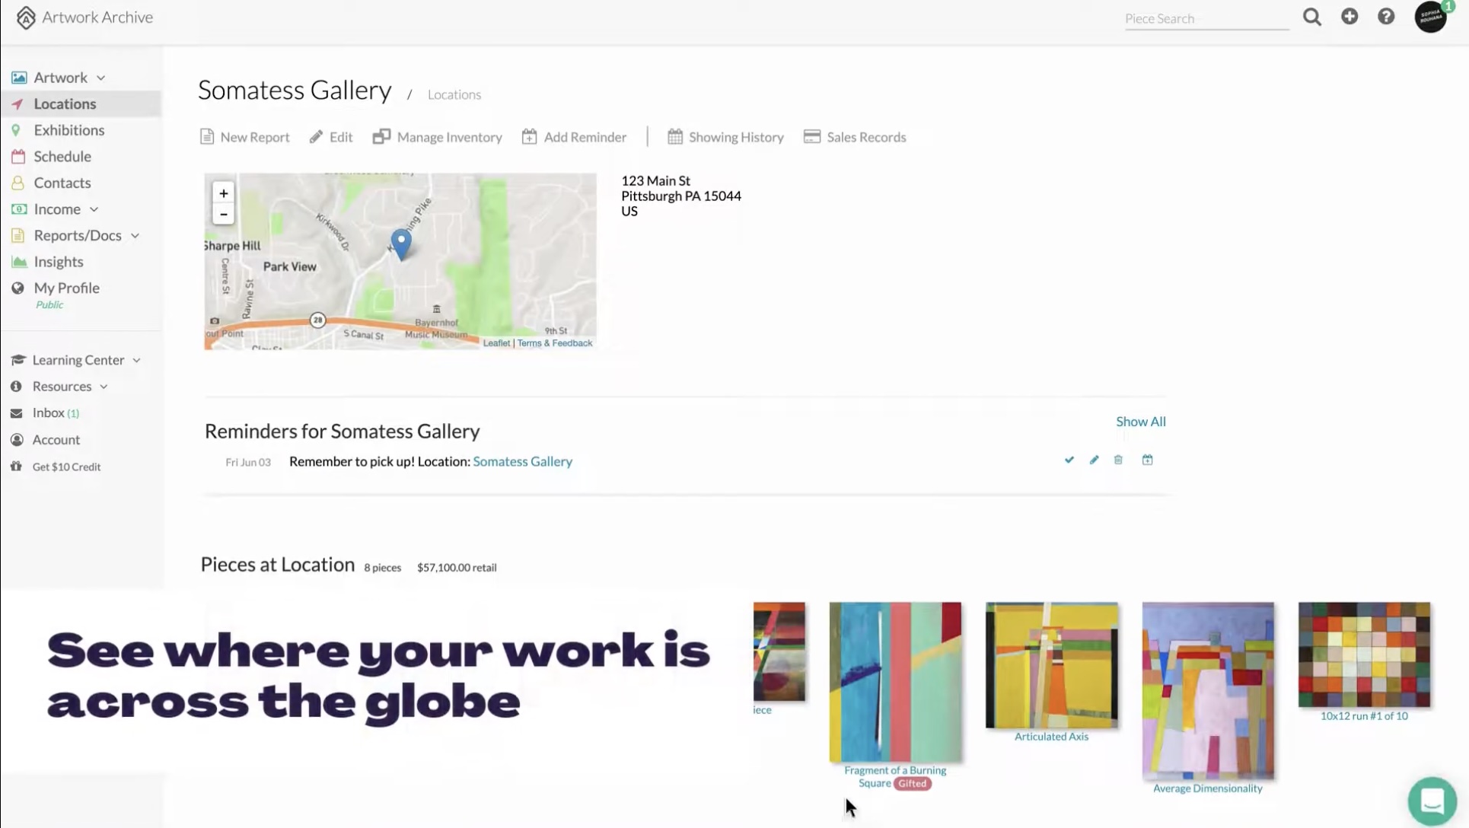Click the Leaflet map attribution link
The image size is (1469, 828).
pos(496,343)
